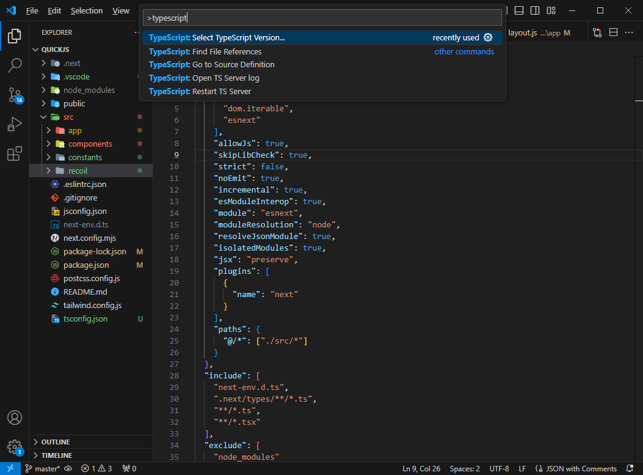Image resolution: width=643 pixels, height=475 pixels.
Task: Click the open changes compare icon in editor toolbar
Action: (x=597, y=32)
